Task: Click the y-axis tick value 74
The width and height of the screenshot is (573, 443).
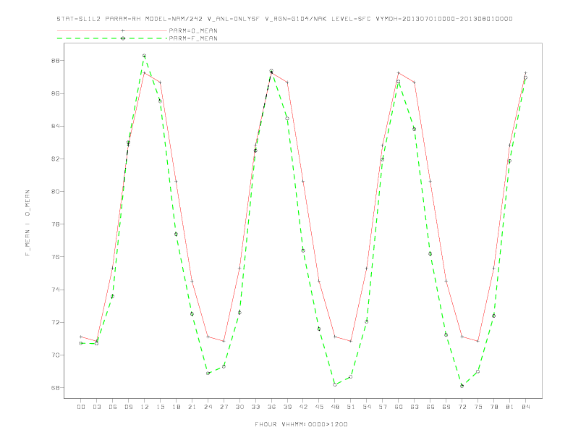Action: point(55,290)
